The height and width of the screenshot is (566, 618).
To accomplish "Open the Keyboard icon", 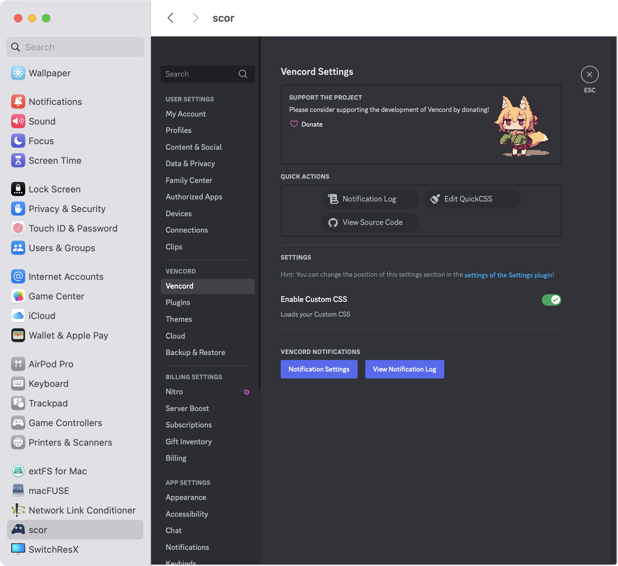I will (x=18, y=384).
